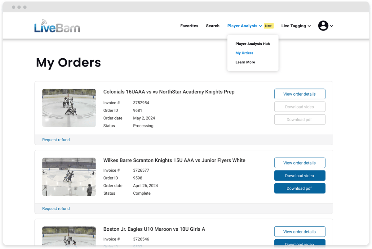Select the Favorites menu item
372x249 pixels.
tap(189, 26)
